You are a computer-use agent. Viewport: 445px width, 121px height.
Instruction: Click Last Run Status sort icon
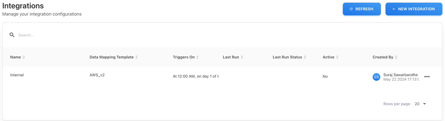[x=305, y=57]
